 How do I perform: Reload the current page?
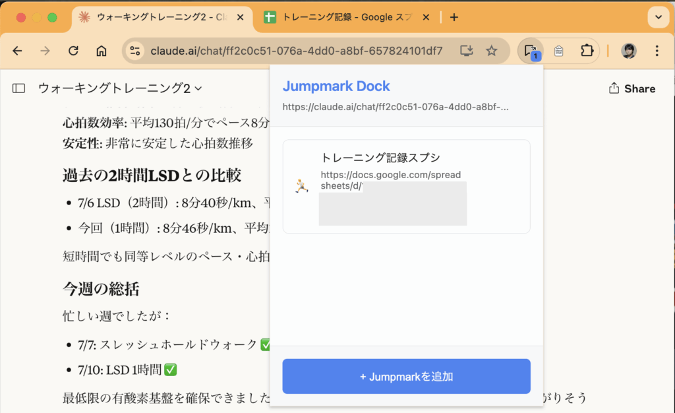pos(73,51)
